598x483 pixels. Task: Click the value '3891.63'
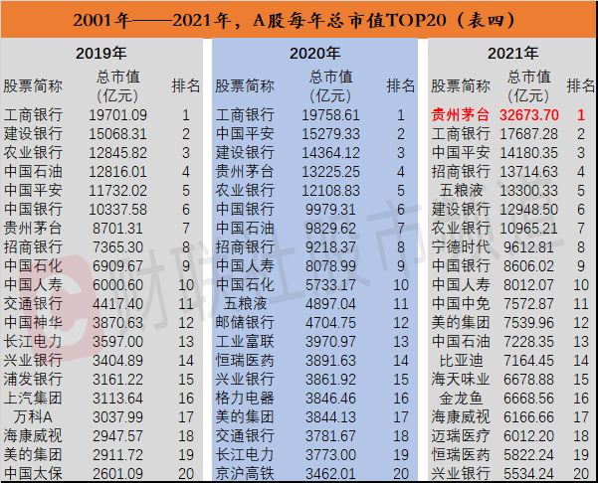tap(330, 361)
